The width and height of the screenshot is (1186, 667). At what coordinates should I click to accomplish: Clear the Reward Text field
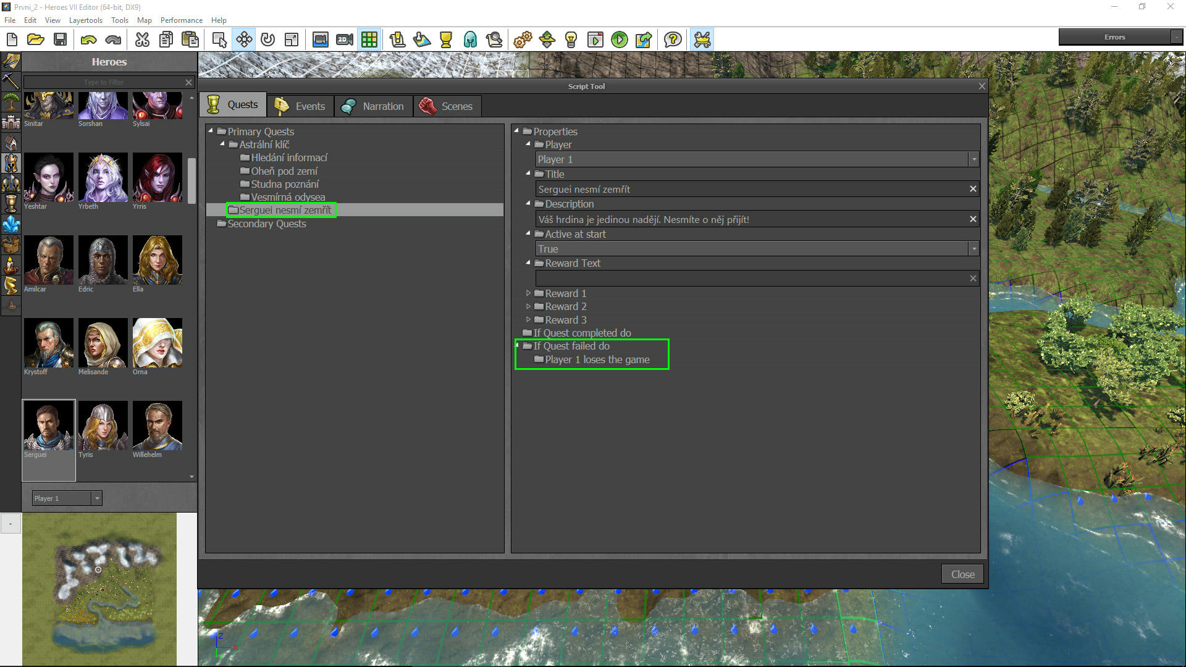[973, 279]
